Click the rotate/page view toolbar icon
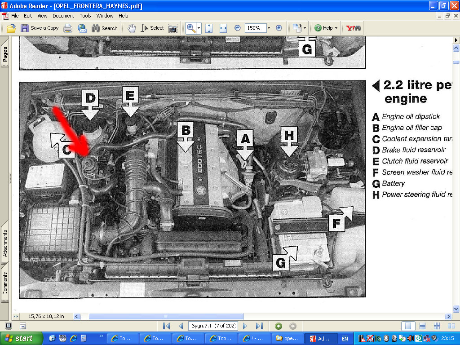Screen dimensions: 460x345 pyautogui.click(x=297, y=28)
